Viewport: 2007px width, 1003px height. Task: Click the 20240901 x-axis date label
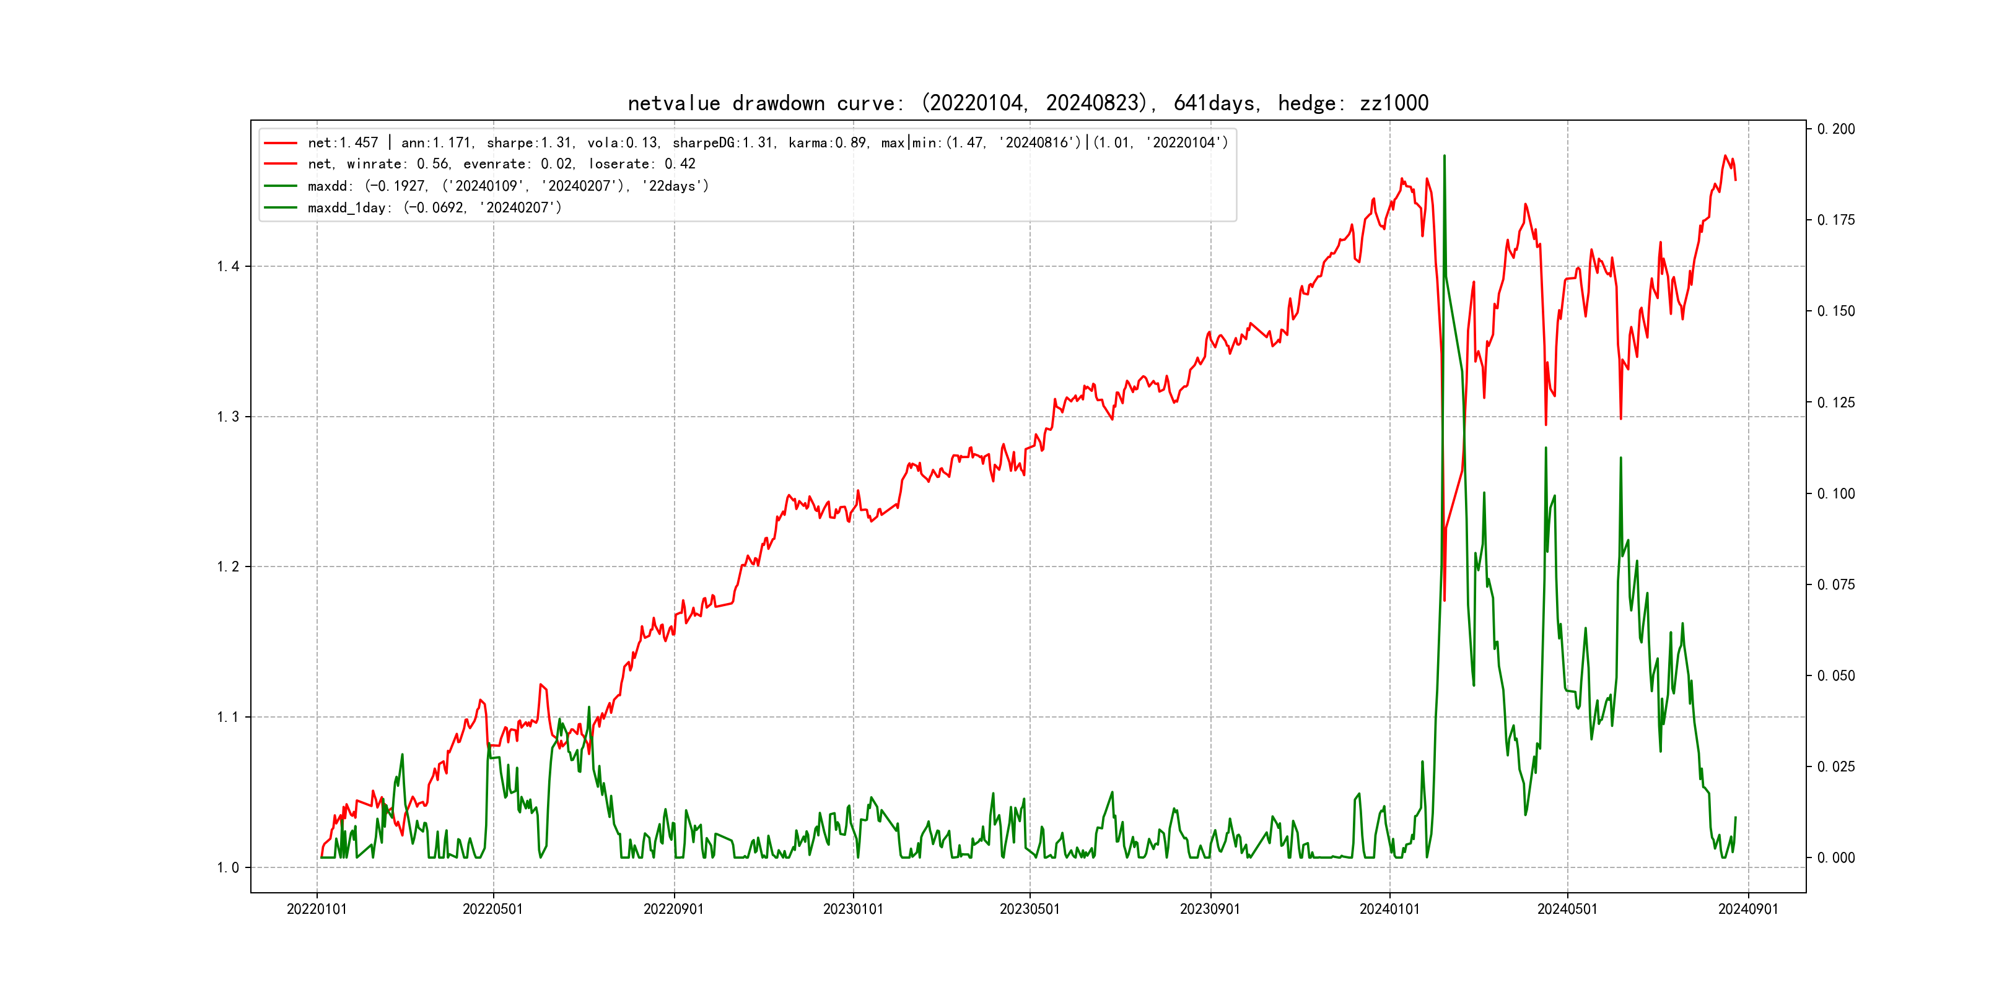[x=1747, y=910]
